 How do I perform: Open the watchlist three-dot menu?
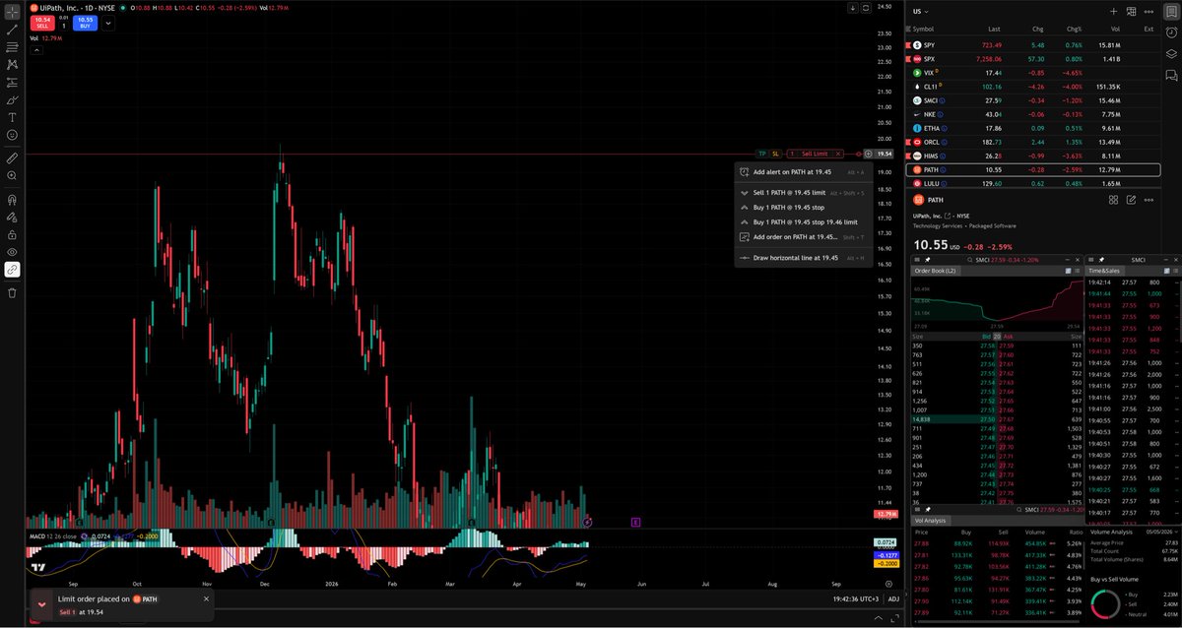click(1148, 12)
